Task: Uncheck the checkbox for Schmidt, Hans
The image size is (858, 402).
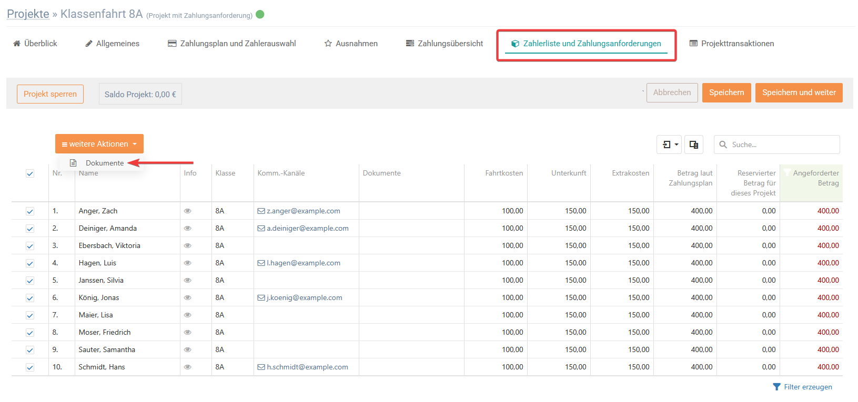Action: point(30,367)
